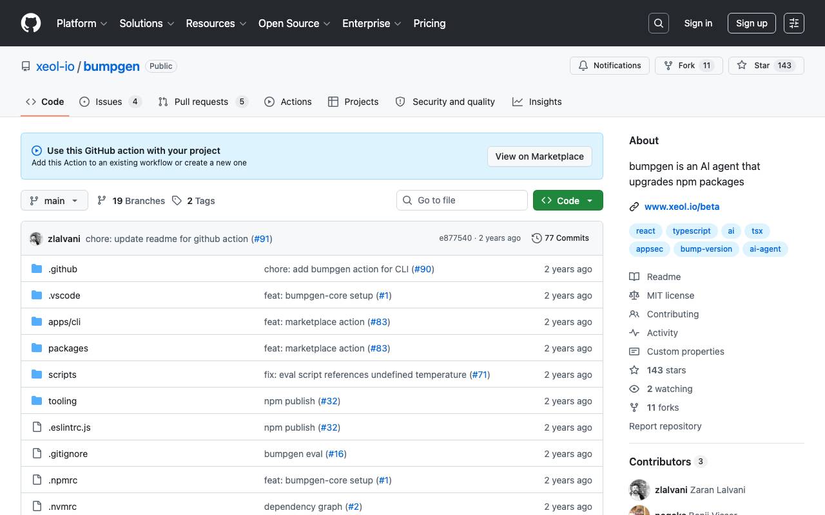Switch to the Pull requests tab
This screenshot has height=515, width=825.
[203, 102]
